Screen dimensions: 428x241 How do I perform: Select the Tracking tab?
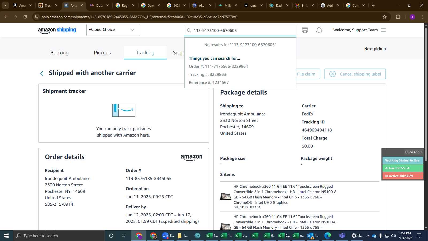point(145,53)
